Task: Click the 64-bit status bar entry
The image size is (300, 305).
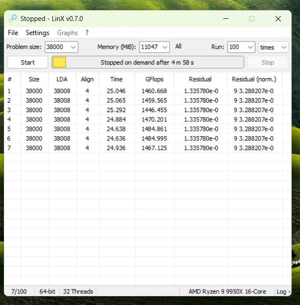Action: pos(47,292)
